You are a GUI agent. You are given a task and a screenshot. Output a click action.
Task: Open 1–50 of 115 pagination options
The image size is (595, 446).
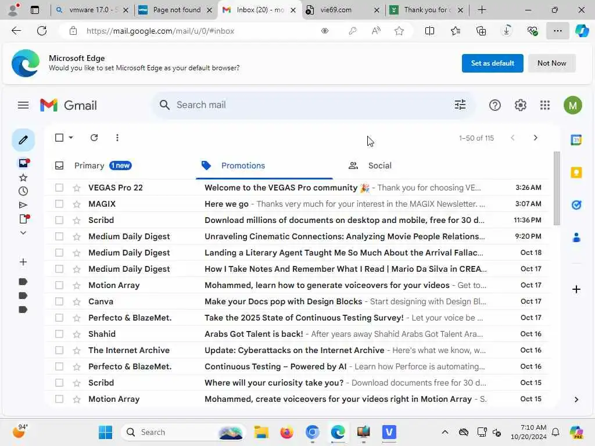[476, 138]
